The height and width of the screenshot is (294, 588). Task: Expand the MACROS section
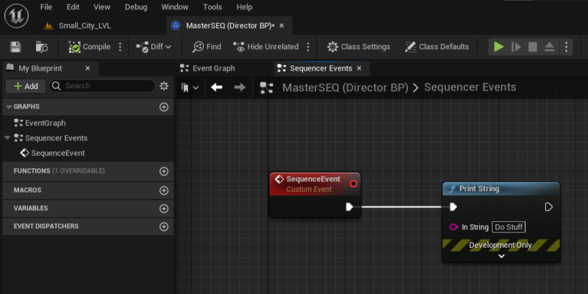click(27, 190)
